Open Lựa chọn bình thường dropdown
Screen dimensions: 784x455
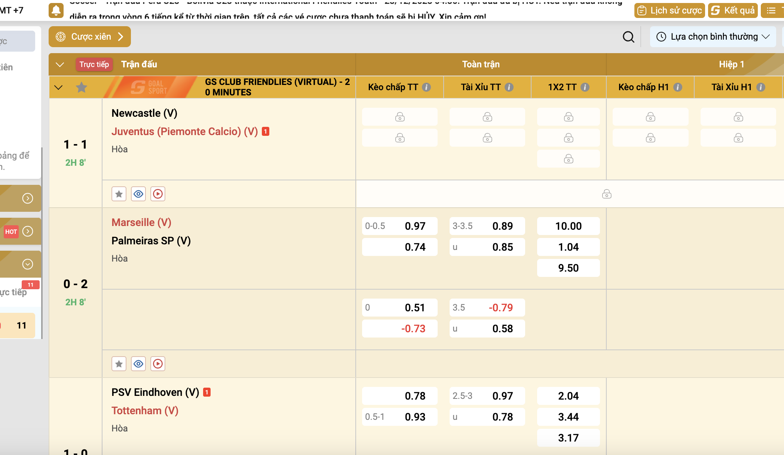pyautogui.click(x=713, y=37)
